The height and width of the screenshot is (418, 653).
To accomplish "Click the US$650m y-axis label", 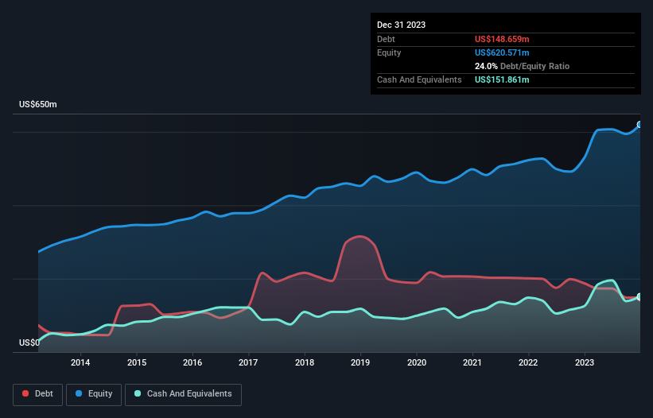I will click(38, 104).
